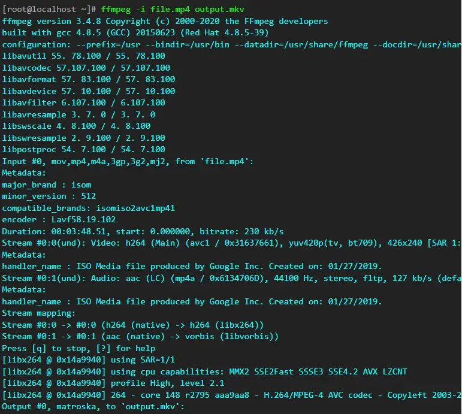Select the 'profile High, level 2.1' line
This screenshot has width=462, height=414.
(x=113, y=383)
